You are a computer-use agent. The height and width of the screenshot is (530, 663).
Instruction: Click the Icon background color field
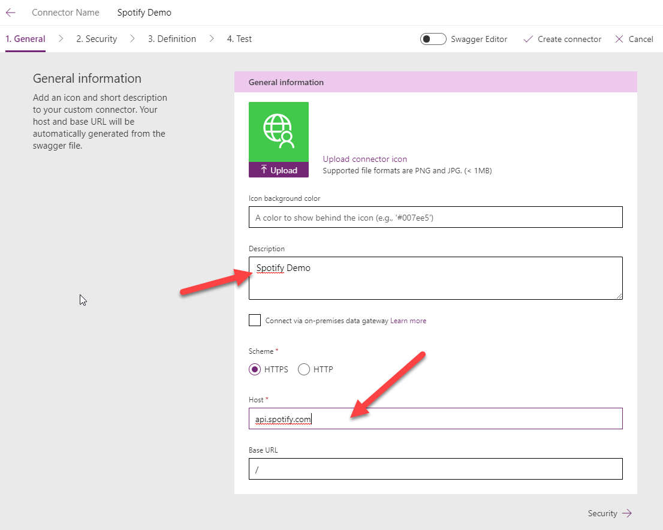click(x=435, y=218)
